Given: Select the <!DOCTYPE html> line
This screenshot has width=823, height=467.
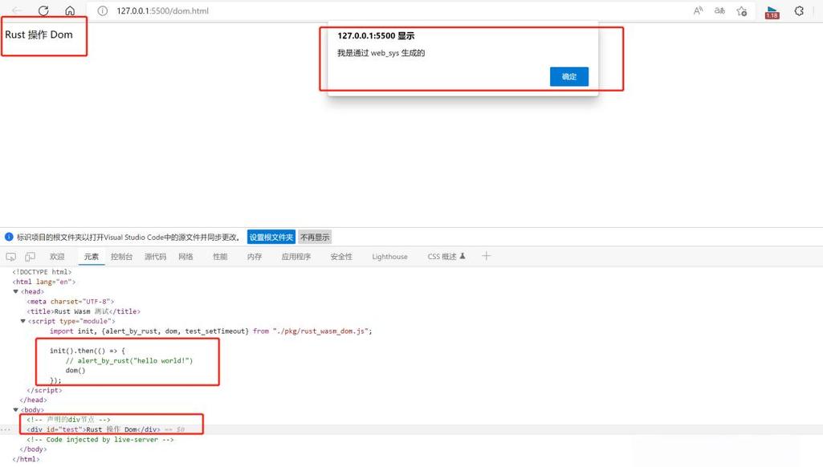Looking at the screenshot, I should (x=42, y=272).
